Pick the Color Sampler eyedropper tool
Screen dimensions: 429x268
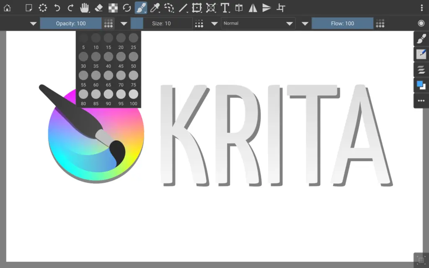155,8
